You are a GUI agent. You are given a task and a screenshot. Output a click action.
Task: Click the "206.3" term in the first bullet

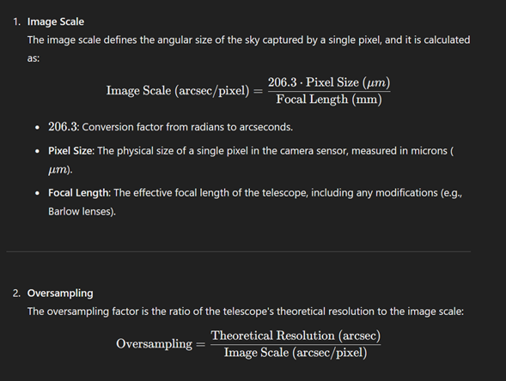63,127
